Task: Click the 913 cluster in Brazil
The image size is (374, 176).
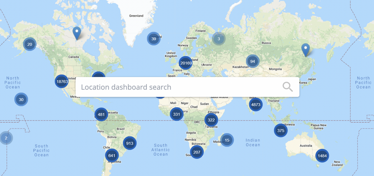Action: pos(130,143)
